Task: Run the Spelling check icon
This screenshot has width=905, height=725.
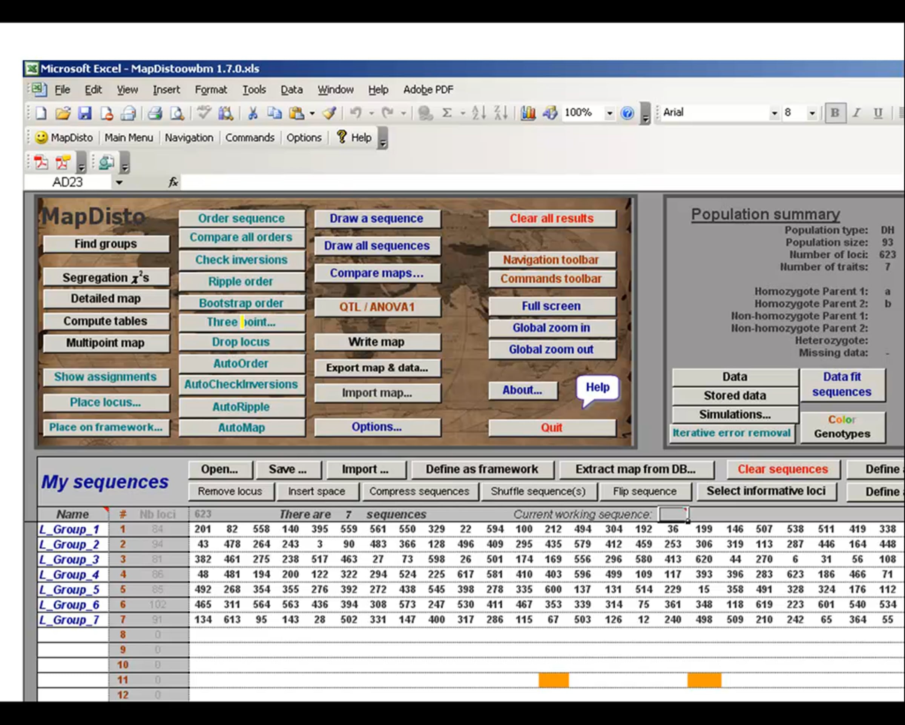Action: tap(204, 113)
